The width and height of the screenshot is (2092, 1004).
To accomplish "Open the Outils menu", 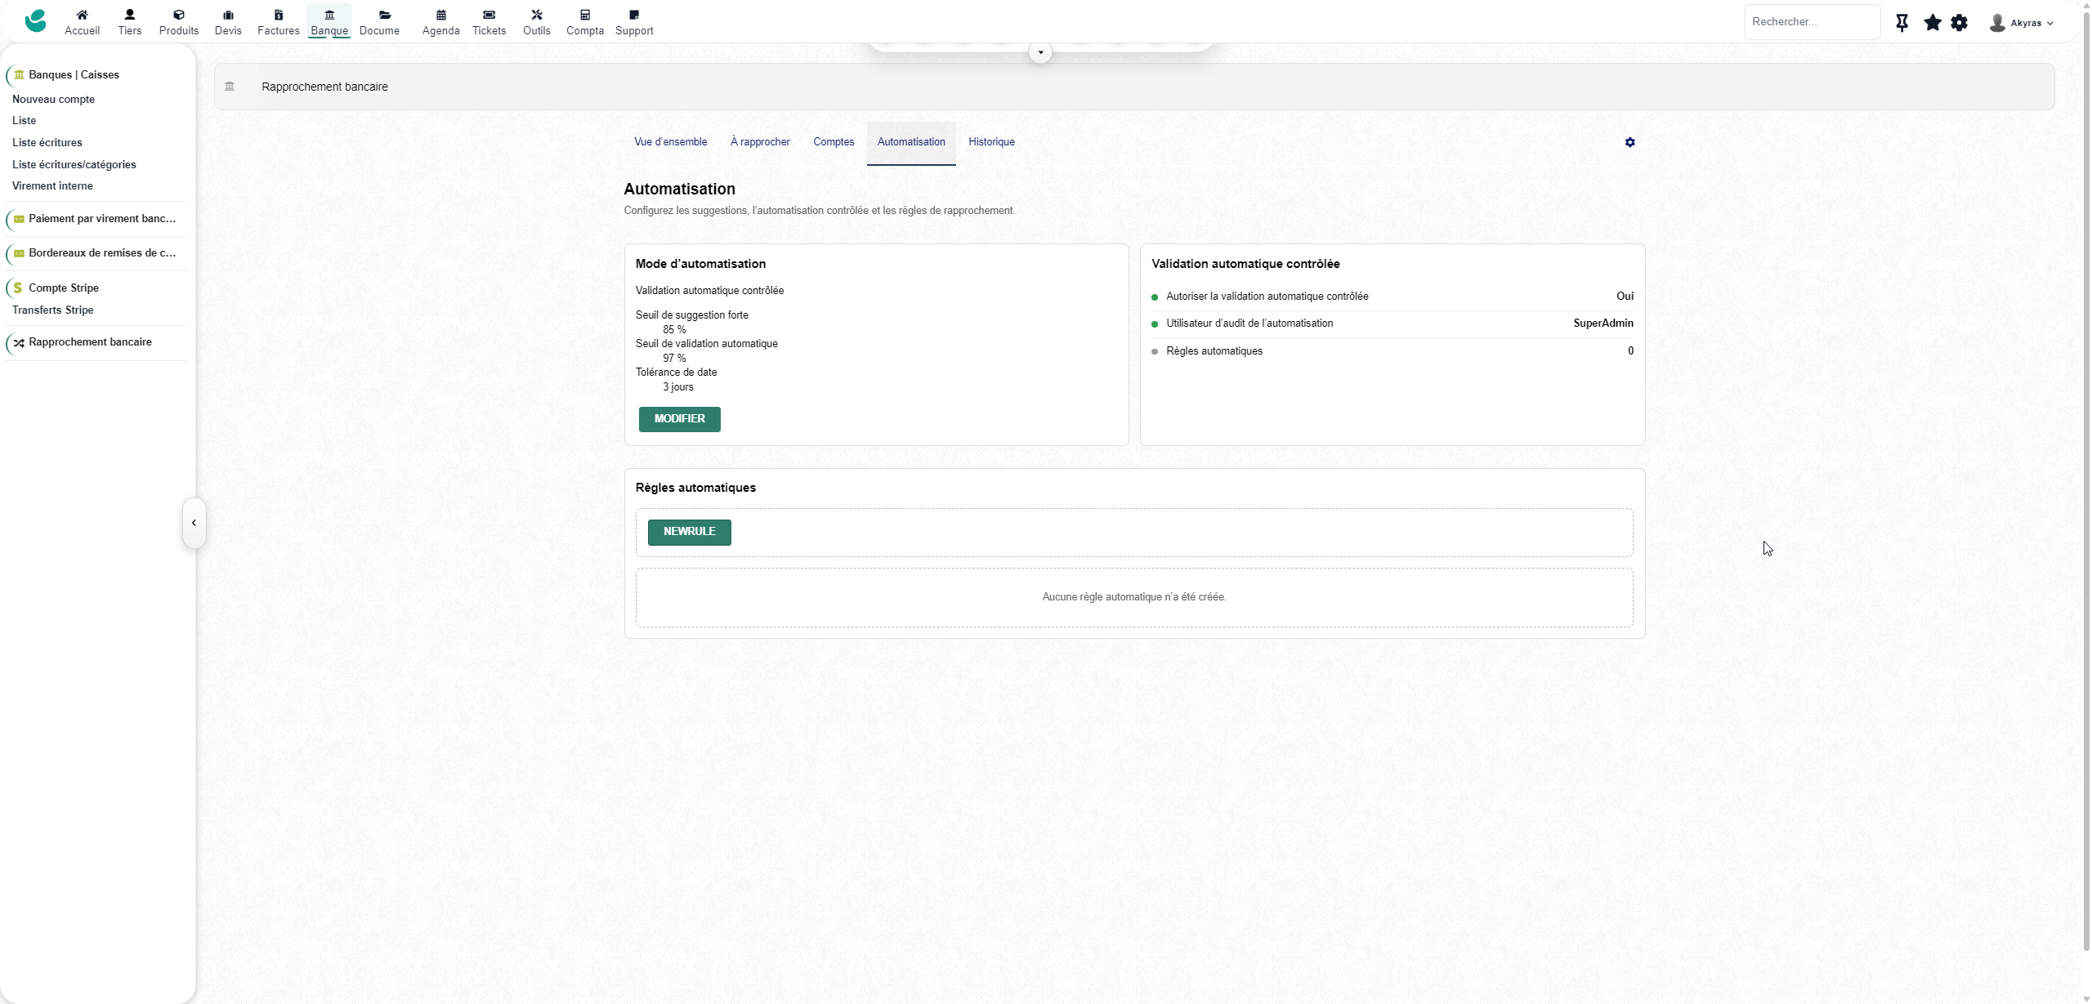I will point(536,22).
